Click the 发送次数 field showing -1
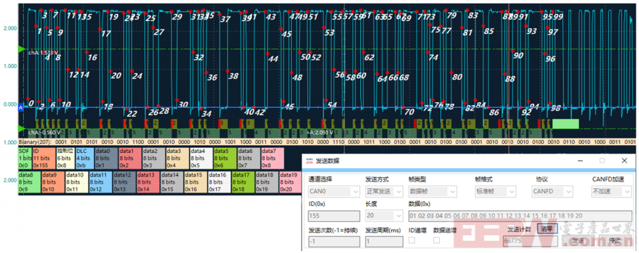The height and width of the screenshot is (253, 639). [x=334, y=241]
